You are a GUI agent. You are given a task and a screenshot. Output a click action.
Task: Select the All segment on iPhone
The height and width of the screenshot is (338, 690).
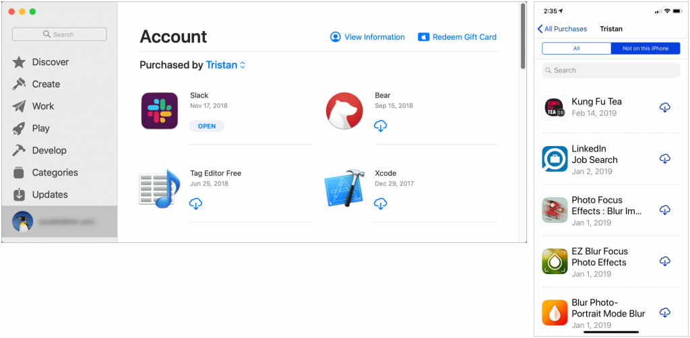tap(577, 48)
